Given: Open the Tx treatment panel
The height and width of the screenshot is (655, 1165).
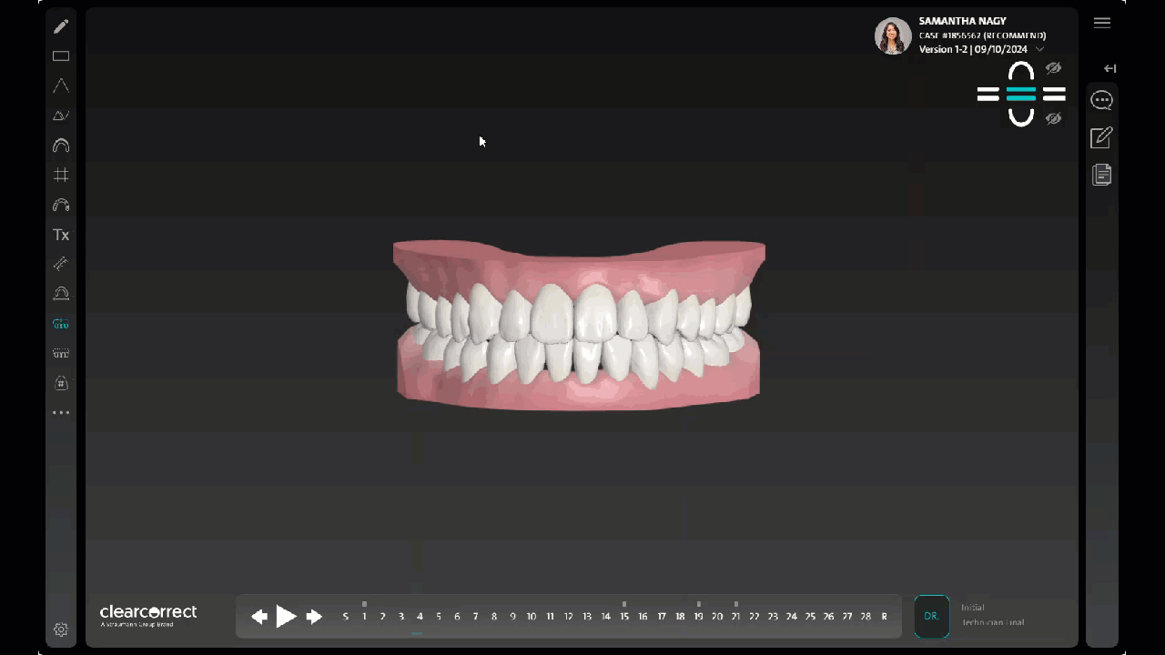Looking at the screenshot, I should pos(61,235).
